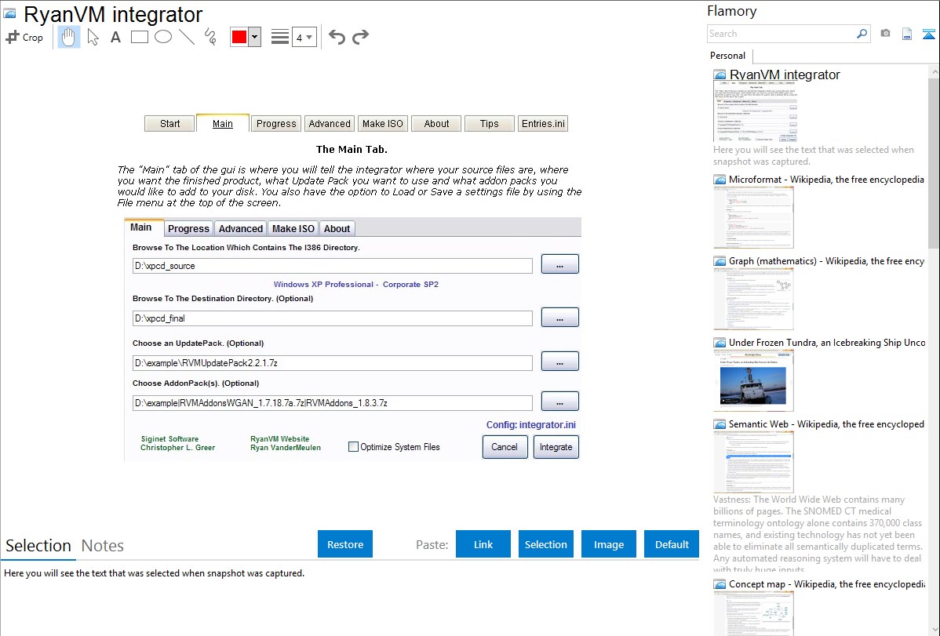
Task: Open the Under Frozen Tundra snapshot thumbnail
Action: 753,380
